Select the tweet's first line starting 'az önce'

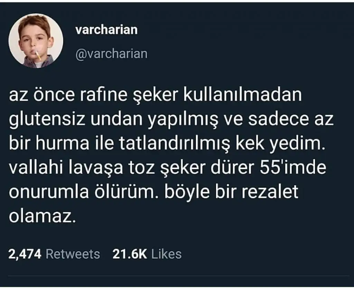(x=155, y=95)
